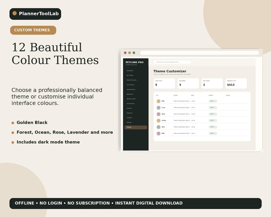
Task: Click the Jul 16 date cell
Action: (193, 127)
